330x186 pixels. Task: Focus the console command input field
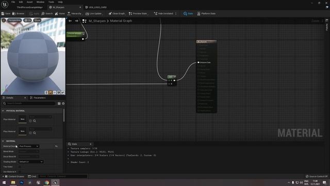(x=63, y=176)
